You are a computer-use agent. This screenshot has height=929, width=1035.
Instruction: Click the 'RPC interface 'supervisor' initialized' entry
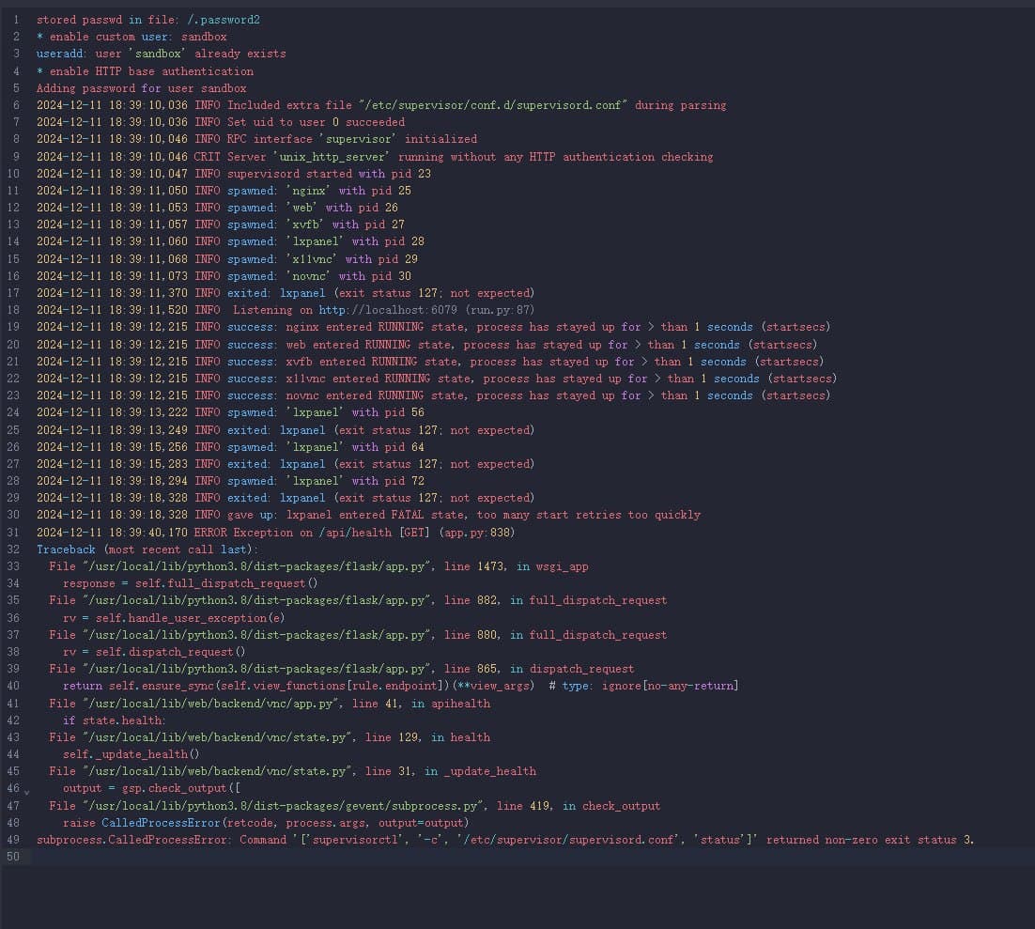coord(256,139)
